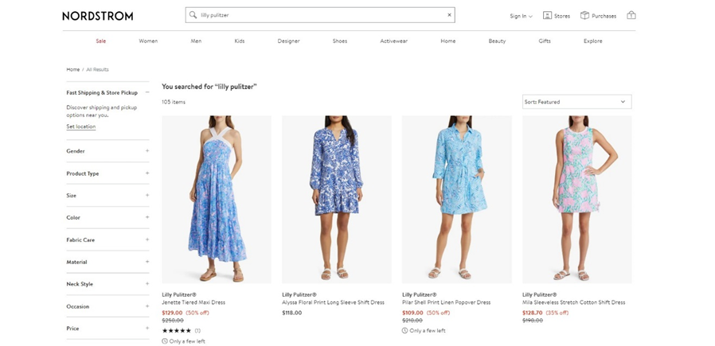Expand the Color filter

pyautogui.click(x=147, y=217)
